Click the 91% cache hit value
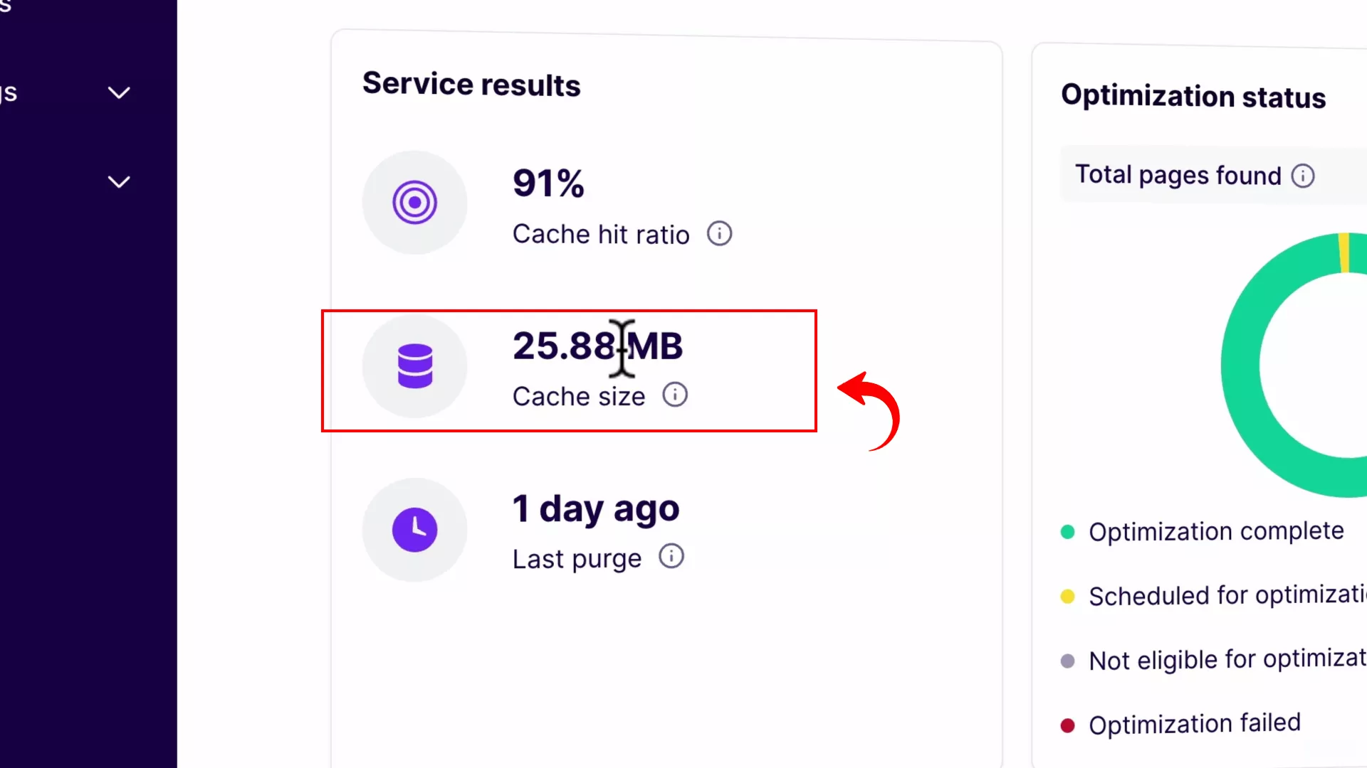 tap(548, 183)
